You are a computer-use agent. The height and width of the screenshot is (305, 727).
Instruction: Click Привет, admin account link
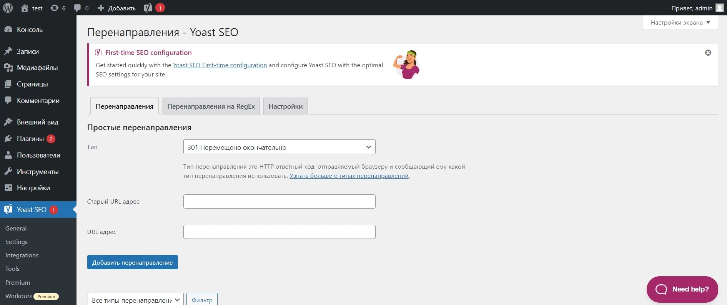tap(697, 8)
